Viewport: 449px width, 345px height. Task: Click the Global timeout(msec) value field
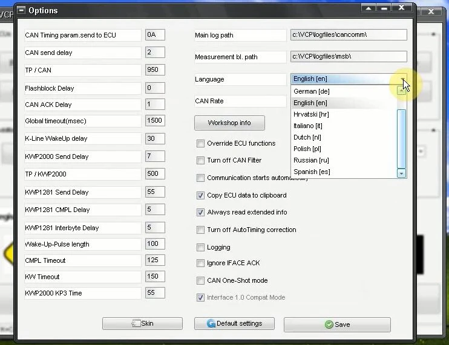(x=155, y=121)
